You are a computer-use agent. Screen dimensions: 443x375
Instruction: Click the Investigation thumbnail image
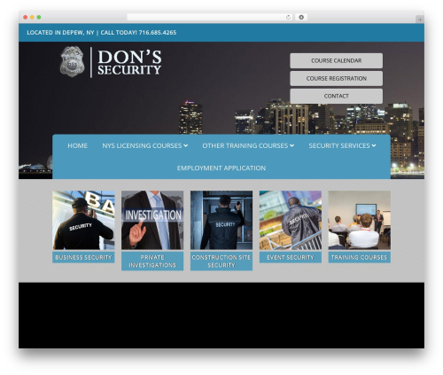(x=152, y=220)
